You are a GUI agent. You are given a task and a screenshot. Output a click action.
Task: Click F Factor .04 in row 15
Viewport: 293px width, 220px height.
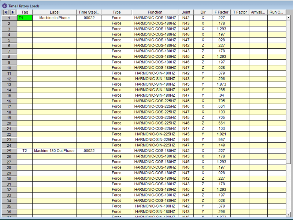(x=222, y=96)
